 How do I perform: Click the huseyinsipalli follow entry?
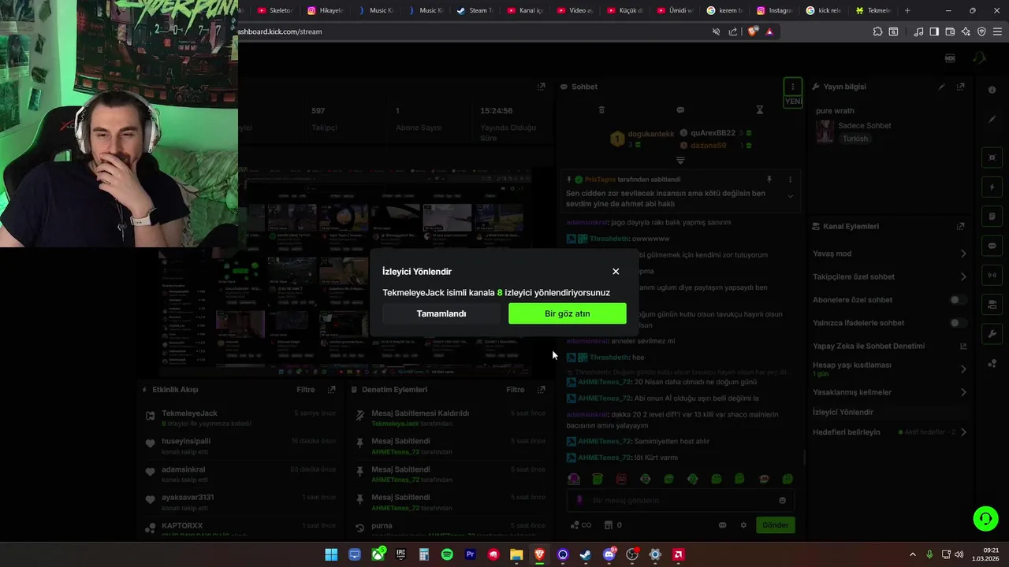point(240,447)
